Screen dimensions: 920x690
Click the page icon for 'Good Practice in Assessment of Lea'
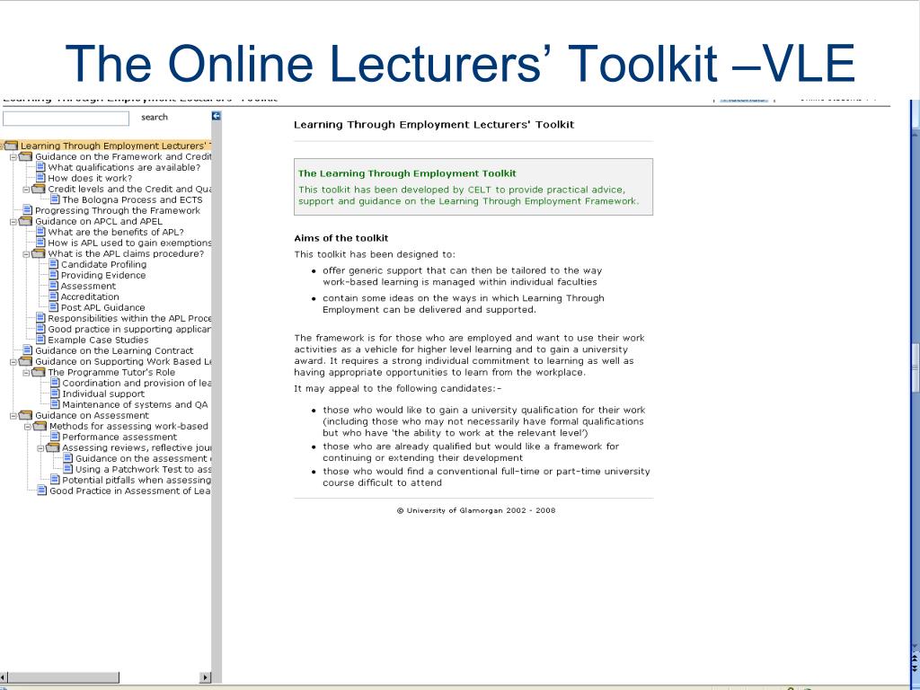pyautogui.click(x=41, y=491)
